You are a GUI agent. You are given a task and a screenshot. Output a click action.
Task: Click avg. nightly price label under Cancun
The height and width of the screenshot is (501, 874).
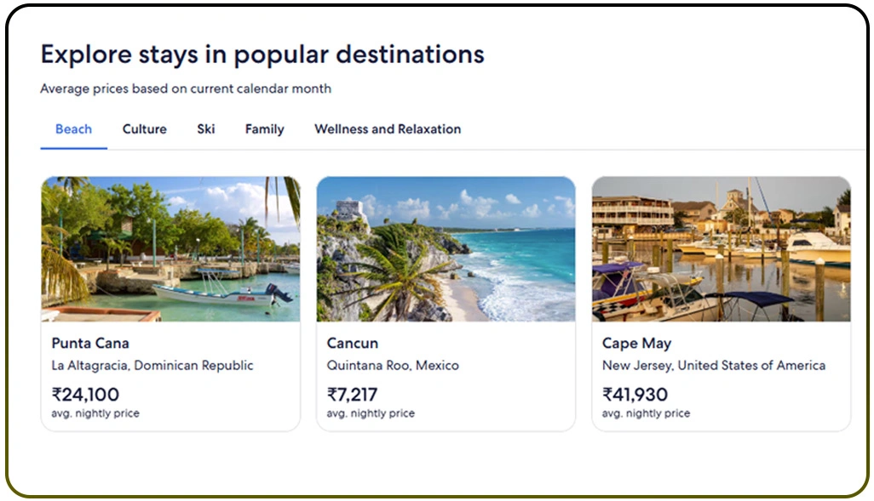pyautogui.click(x=371, y=413)
